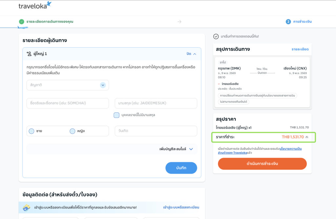Click the ไทยแอร์เอเชีย (ผู้ใหญ่) x1 price row

click(x=262, y=128)
